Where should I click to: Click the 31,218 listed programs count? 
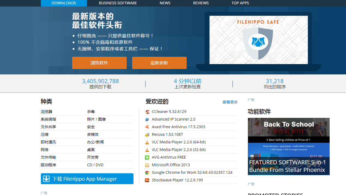pyautogui.click(x=275, y=81)
